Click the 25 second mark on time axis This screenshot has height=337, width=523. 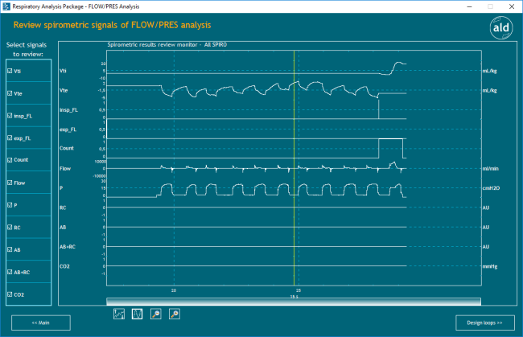tap(298, 290)
